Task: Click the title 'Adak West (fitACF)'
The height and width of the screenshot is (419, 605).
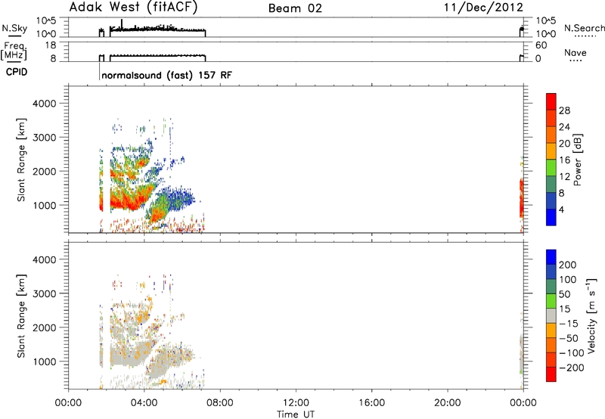Action: [x=133, y=8]
